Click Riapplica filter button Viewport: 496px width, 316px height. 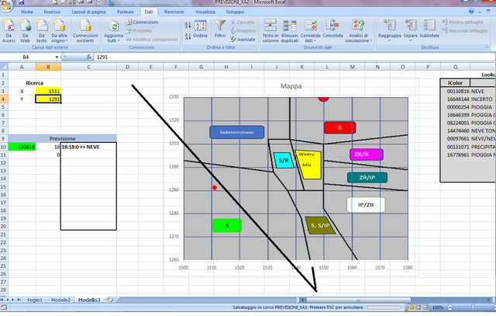click(243, 31)
